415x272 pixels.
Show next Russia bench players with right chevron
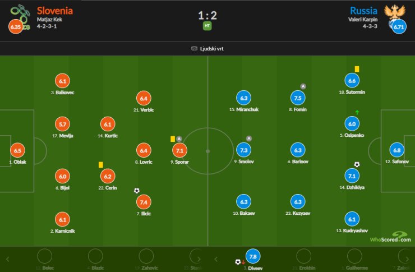[x=407, y=259]
